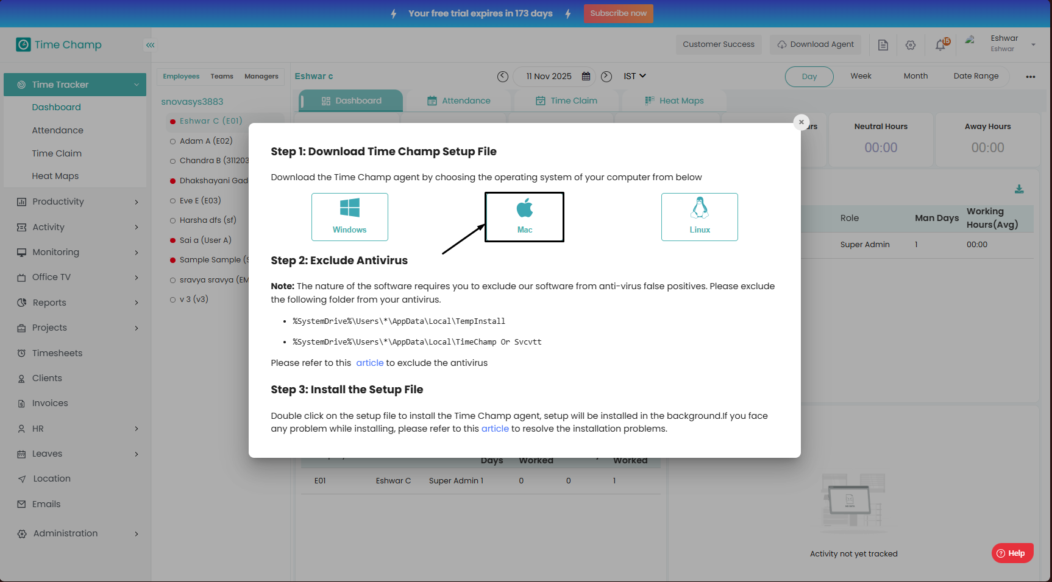The image size is (1052, 582).
Task: Select the Week view
Action: pyautogui.click(x=861, y=76)
